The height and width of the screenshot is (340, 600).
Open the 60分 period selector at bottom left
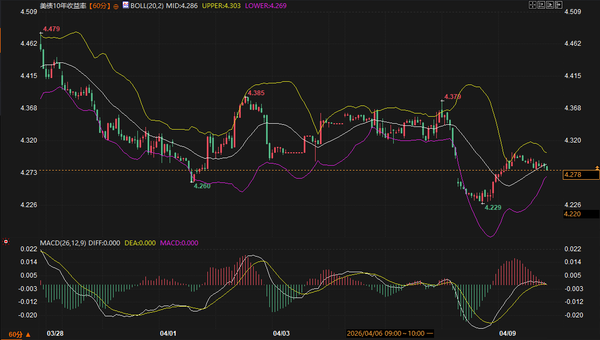point(19,334)
